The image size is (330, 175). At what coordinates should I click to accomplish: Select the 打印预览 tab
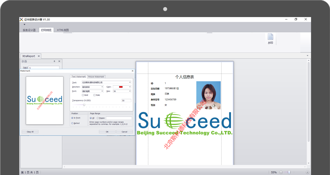(46, 30)
